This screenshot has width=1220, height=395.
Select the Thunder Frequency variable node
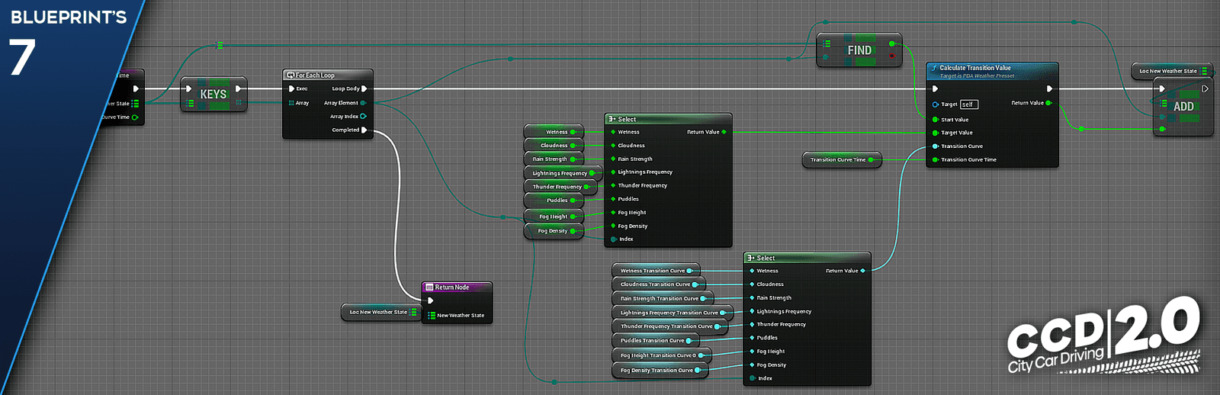561,187
